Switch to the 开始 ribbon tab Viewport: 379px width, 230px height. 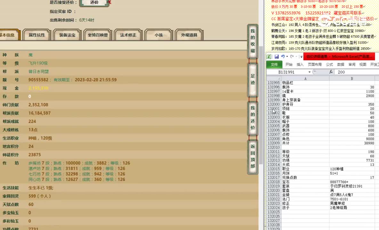[289, 65]
